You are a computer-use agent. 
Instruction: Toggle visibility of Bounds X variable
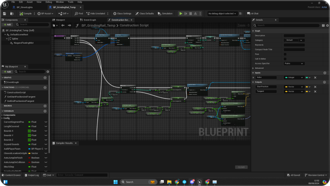(x=46, y=131)
